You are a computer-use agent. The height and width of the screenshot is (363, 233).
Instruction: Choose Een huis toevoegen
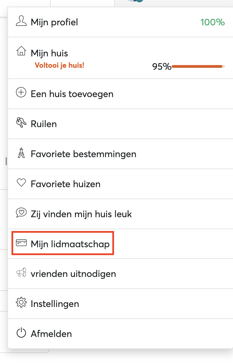[x=120, y=94]
